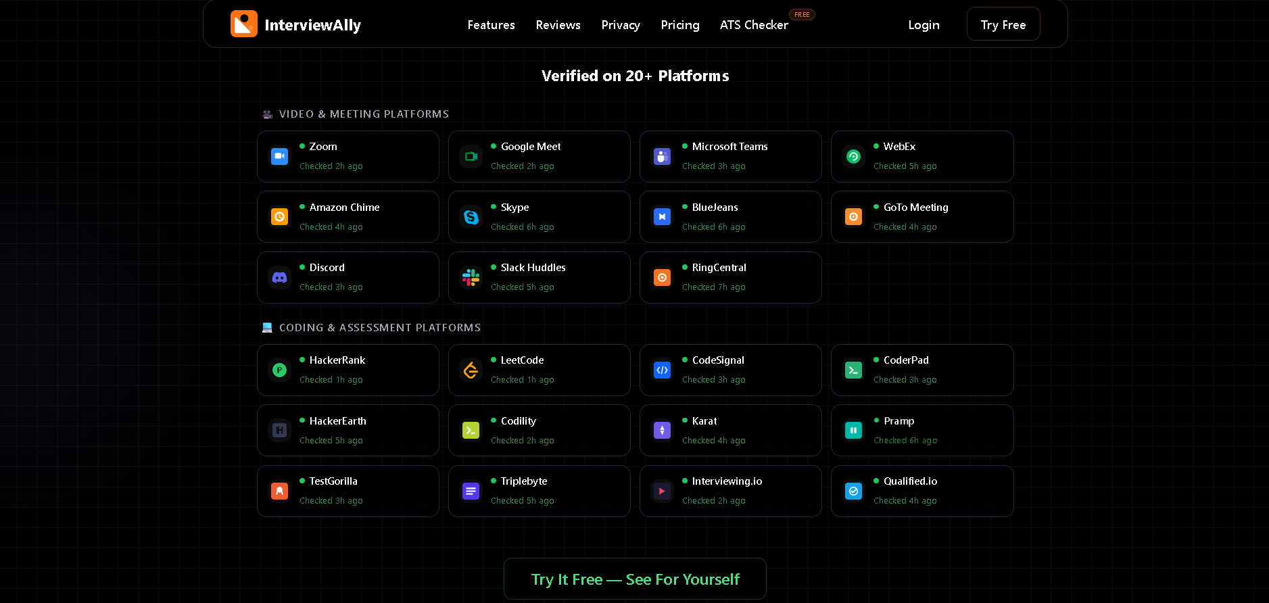Image resolution: width=1269 pixels, height=603 pixels.
Task: Click the Discord platform name
Action: (327, 268)
